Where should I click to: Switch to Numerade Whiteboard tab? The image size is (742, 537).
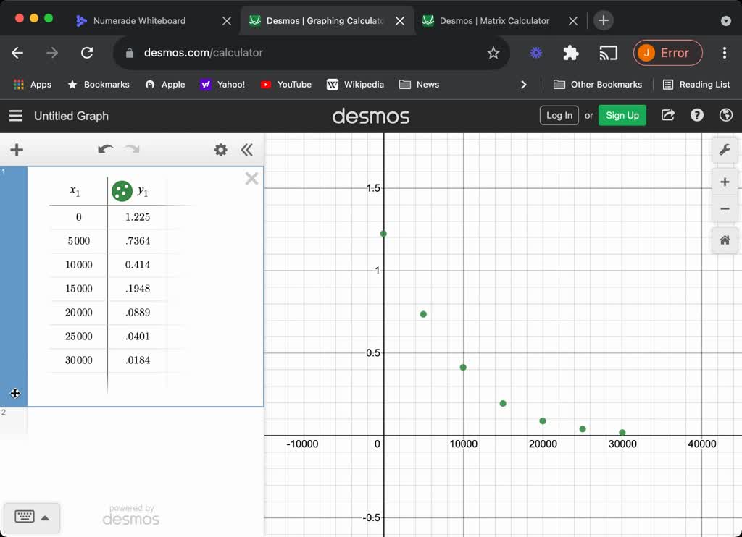coord(139,21)
